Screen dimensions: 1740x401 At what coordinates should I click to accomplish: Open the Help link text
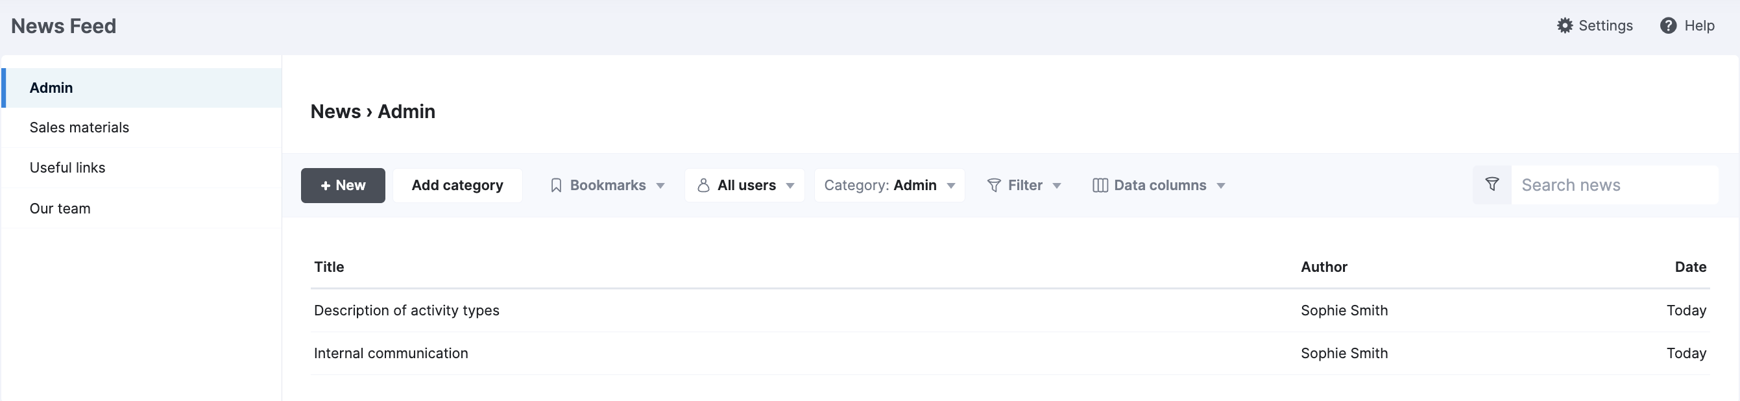(1700, 26)
